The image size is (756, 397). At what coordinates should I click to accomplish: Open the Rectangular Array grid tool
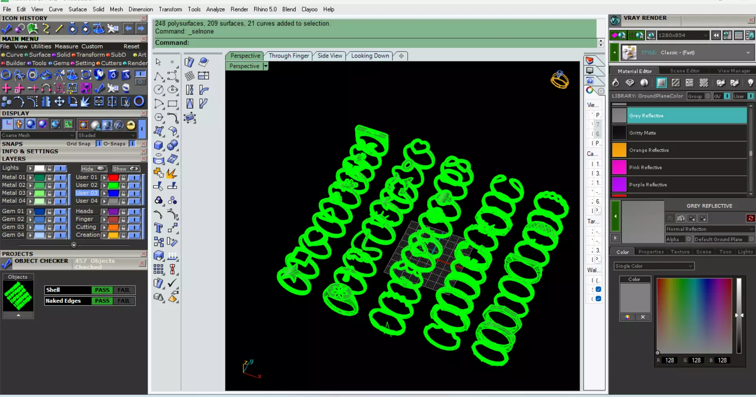(158, 269)
